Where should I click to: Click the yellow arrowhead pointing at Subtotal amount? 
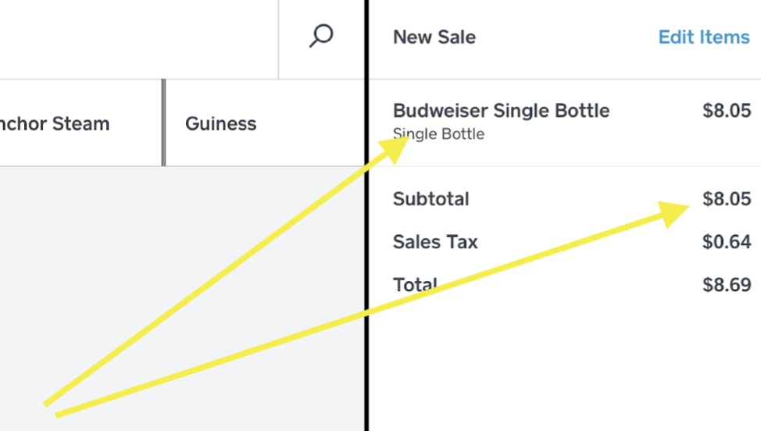(673, 212)
